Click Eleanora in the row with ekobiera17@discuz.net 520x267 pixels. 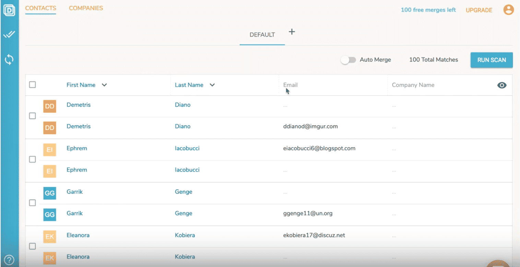pos(78,235)
